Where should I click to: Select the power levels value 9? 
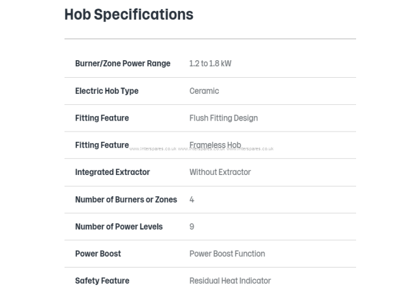point(192,227)
